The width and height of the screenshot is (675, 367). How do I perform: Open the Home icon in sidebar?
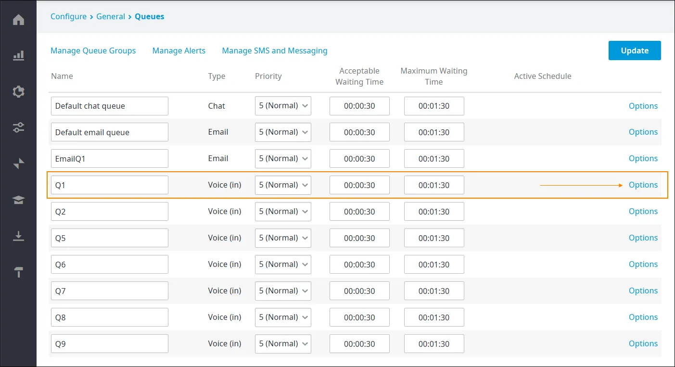tap(18, 20)
